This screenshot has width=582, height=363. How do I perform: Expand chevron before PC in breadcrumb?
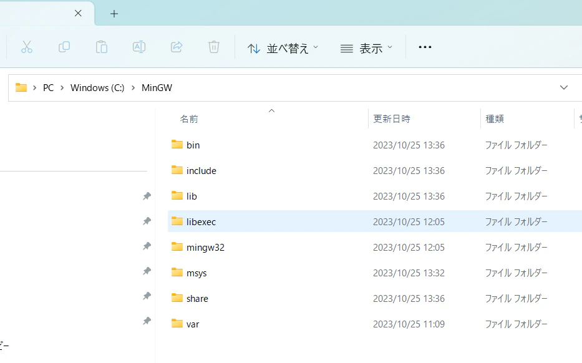[x=34, y=88]
